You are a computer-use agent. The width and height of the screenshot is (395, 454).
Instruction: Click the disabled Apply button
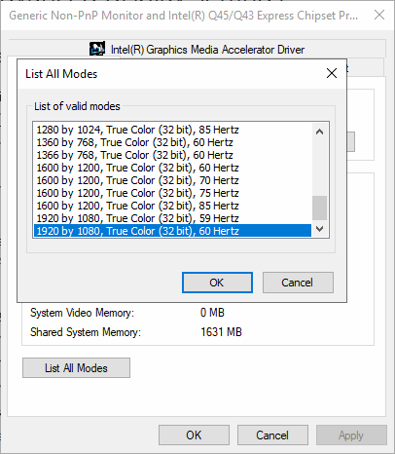point(351,435)
